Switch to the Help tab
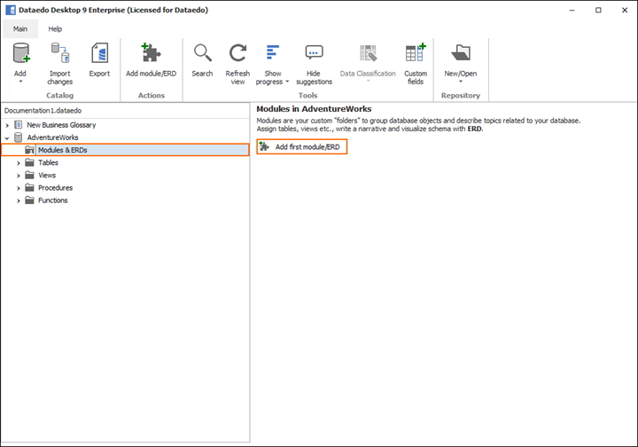The height and width of the screenshot is (447, 638). point(55,29)
